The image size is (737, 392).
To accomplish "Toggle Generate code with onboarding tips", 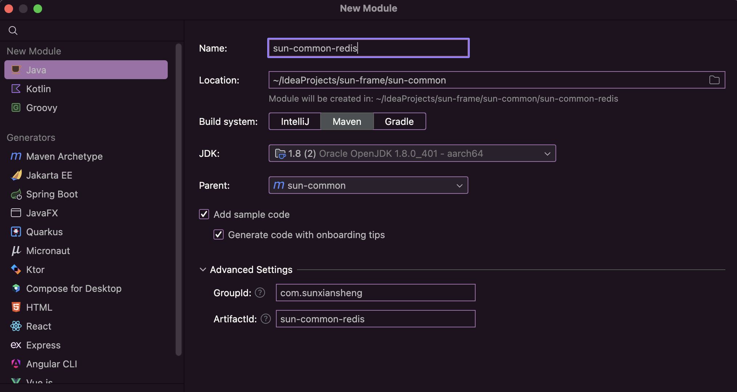I will point(219,235).
